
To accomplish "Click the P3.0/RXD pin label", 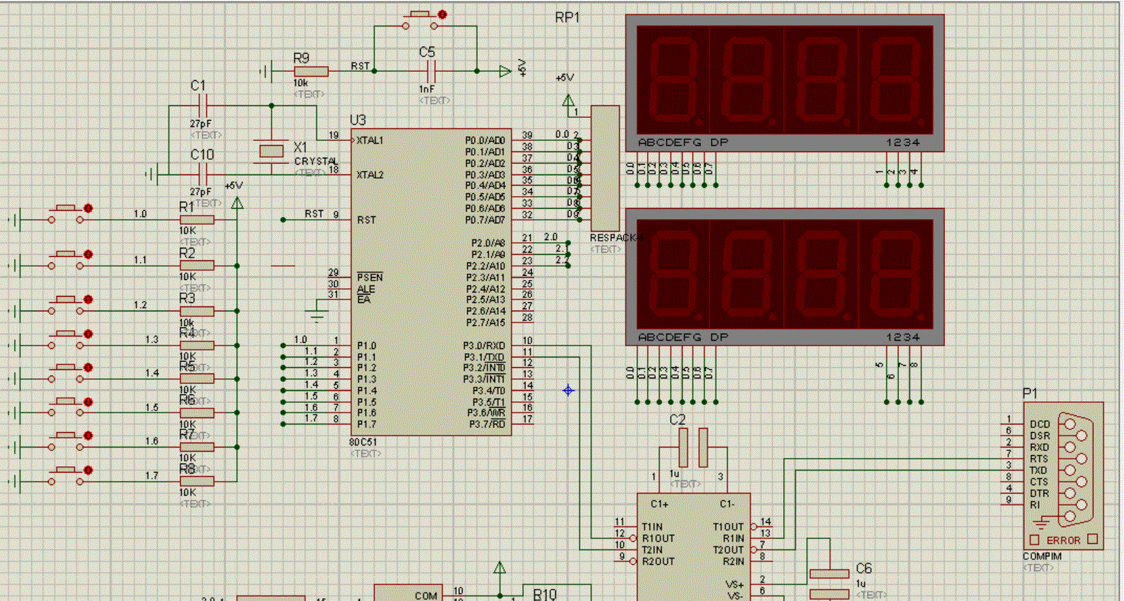I will tap(483, 346).
